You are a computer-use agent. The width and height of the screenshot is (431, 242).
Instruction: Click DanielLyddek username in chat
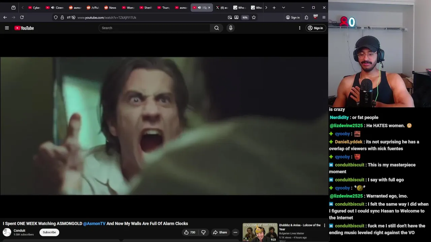point(349,142)
